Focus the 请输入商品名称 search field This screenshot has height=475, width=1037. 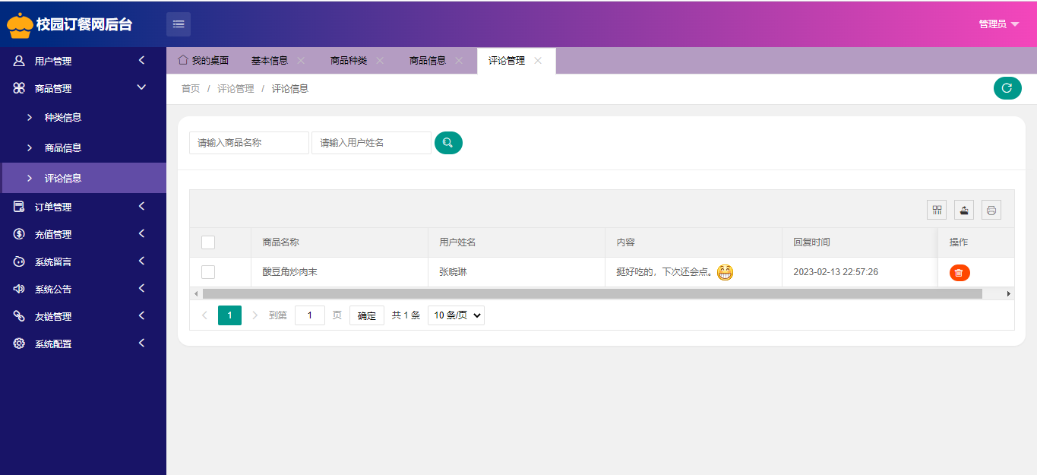point(249,143)
